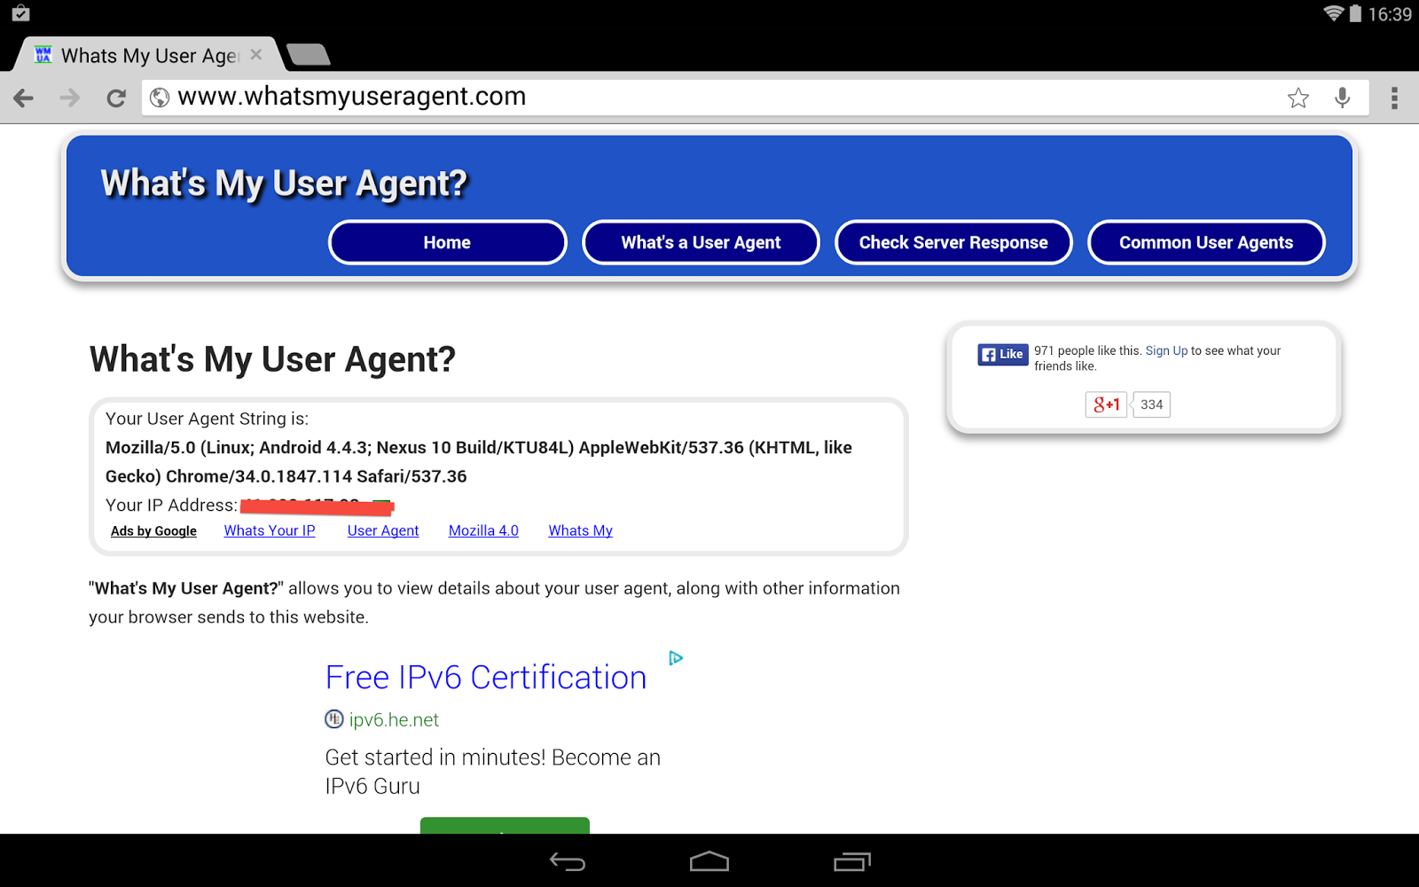Click the 334 Google plus count
1419x887 pixels.
(x=1151, y=404)
